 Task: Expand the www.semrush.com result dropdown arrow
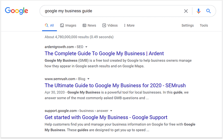point(88,79)
